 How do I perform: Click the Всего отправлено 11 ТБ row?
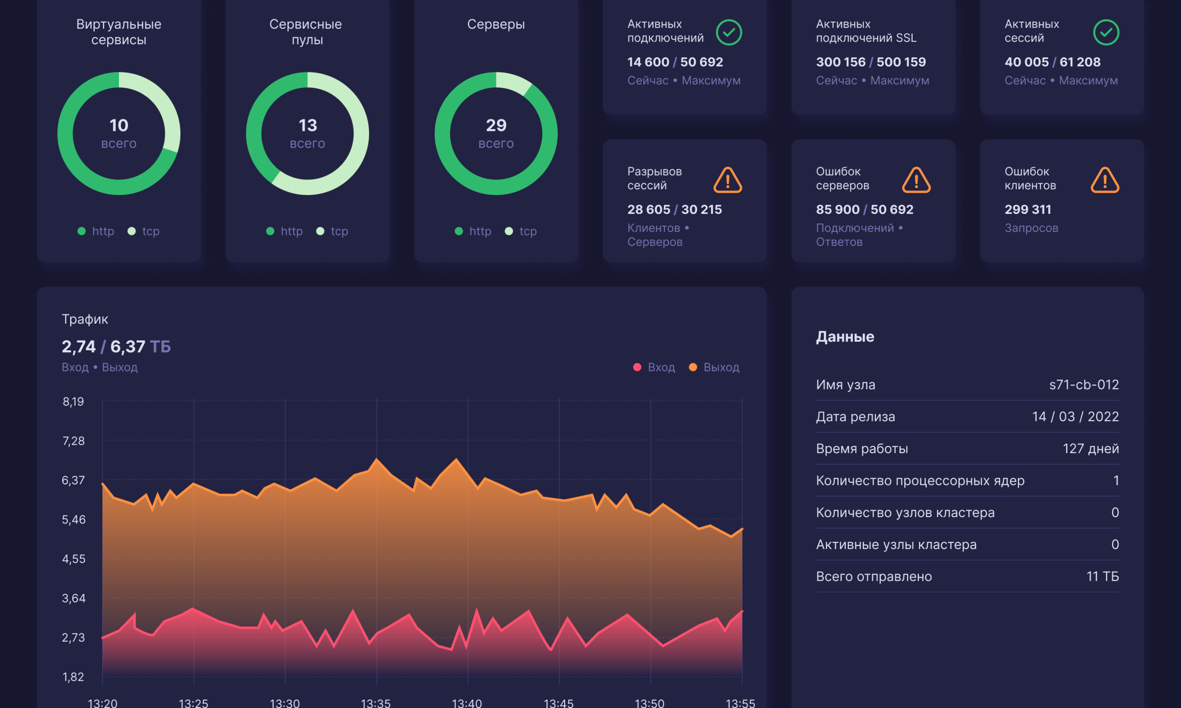point(967,576)
